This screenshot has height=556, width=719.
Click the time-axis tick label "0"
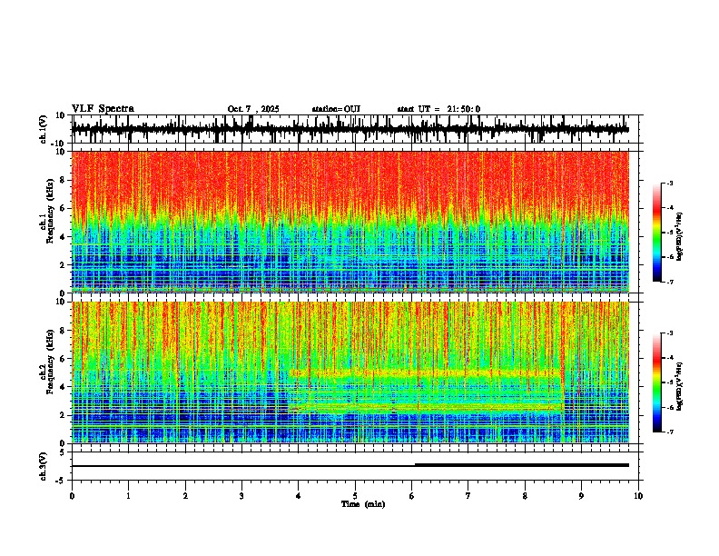[x=72, y=496]
